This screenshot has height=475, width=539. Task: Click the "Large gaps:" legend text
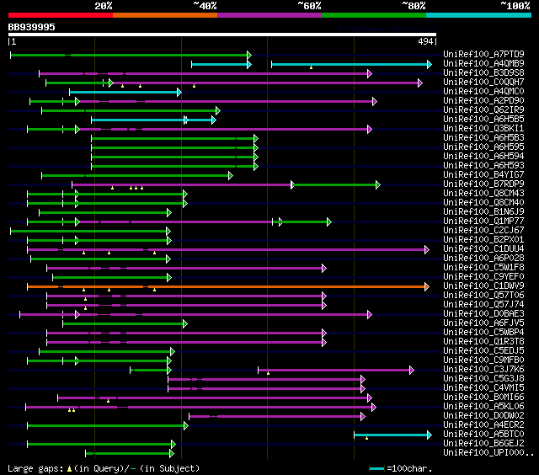pyautogui.click(x=35, y=468)
